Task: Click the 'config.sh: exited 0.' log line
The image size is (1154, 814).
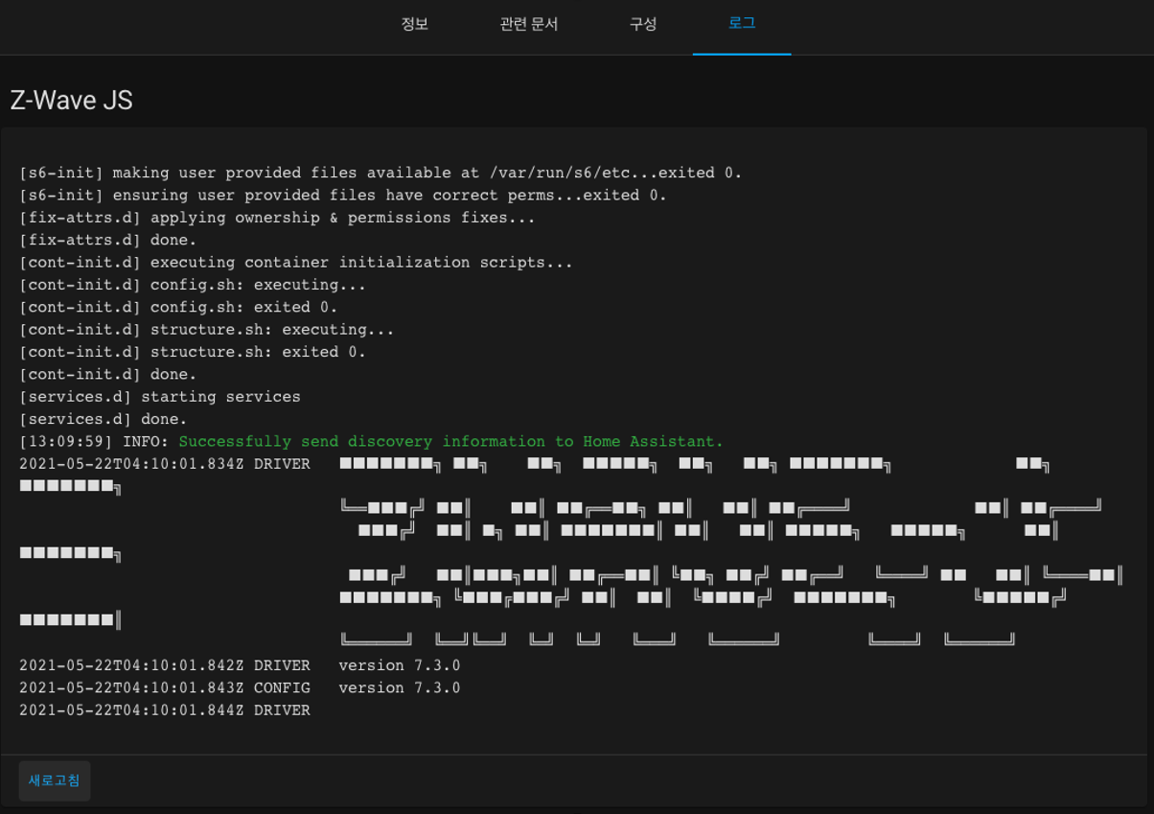Action: 178,308
